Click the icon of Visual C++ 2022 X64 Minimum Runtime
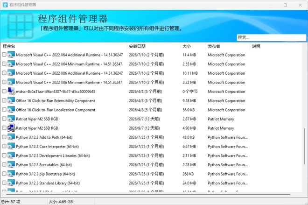The height and width of the screenshot is (205, 308). [x=11, y=64]
